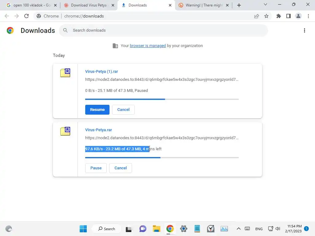Open the clock showing 11:54 PM
The height and width of the screenshot is (236, 315).
click(x=293, y=229)
